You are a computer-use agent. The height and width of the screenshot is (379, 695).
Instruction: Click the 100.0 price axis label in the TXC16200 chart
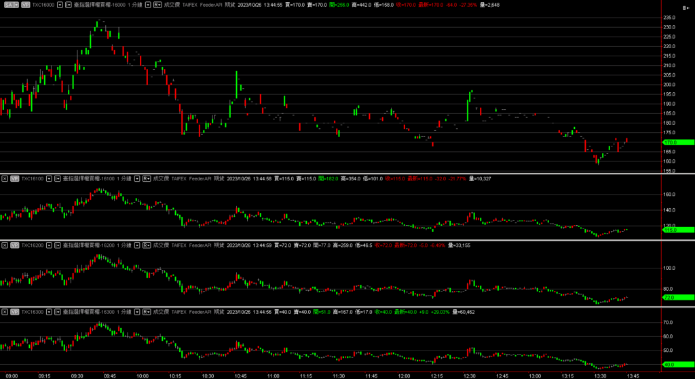670,268
